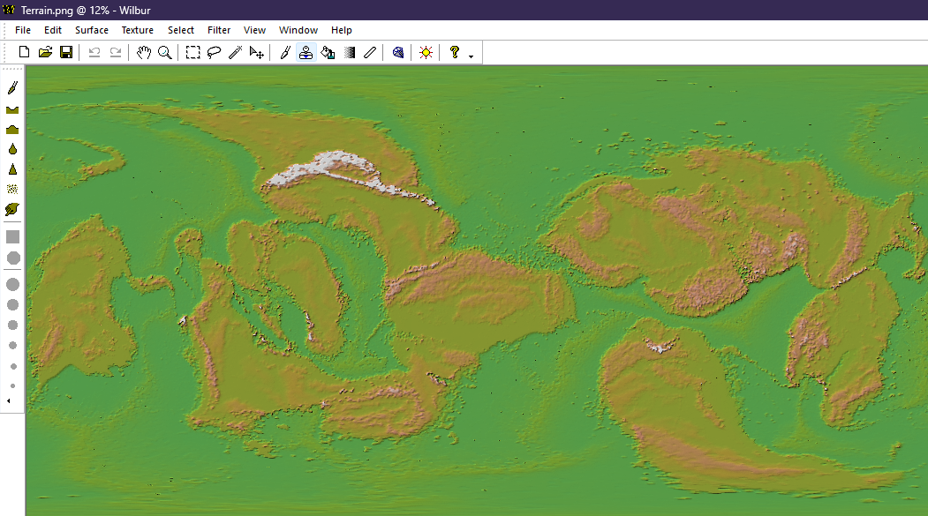Toggle the square brush shape
The height and width of the screenshot is (516, 928).
(x=12, y=236)
